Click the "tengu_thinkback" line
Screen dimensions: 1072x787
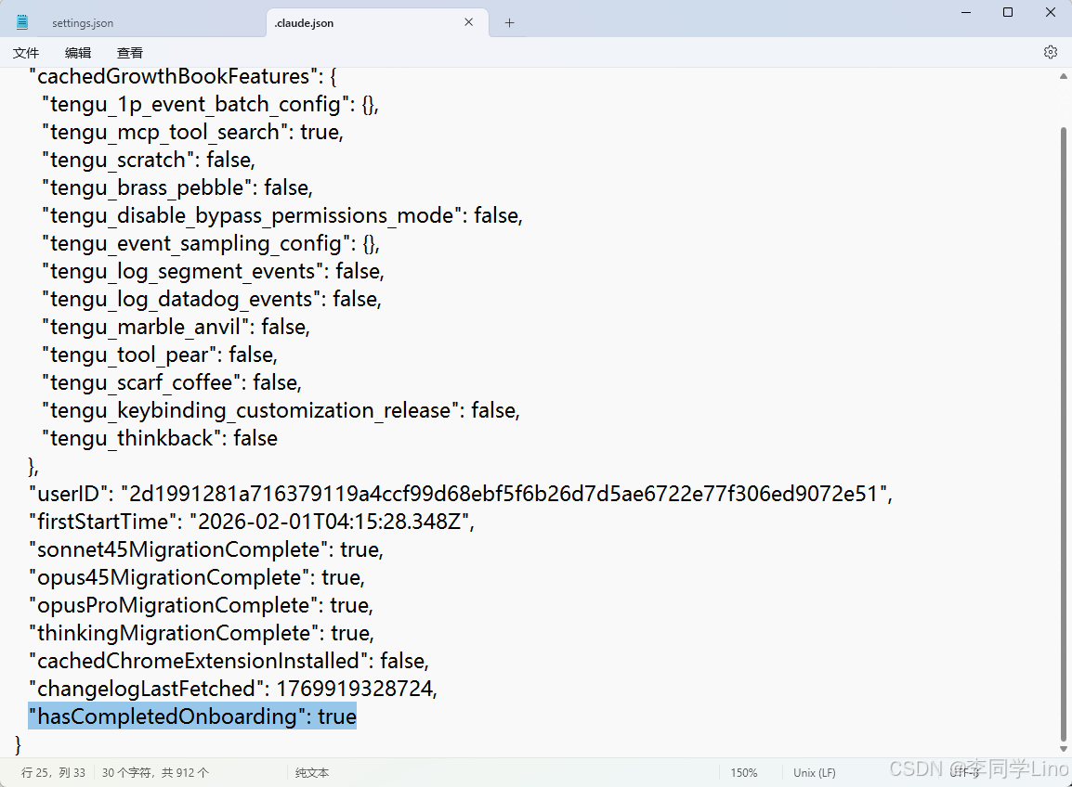pos(160,439)
